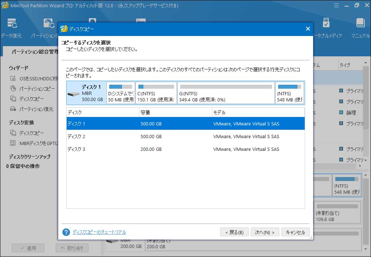Expand the ディスク変換 section
The width and height of the screenshot is (371, 257).
21,123
